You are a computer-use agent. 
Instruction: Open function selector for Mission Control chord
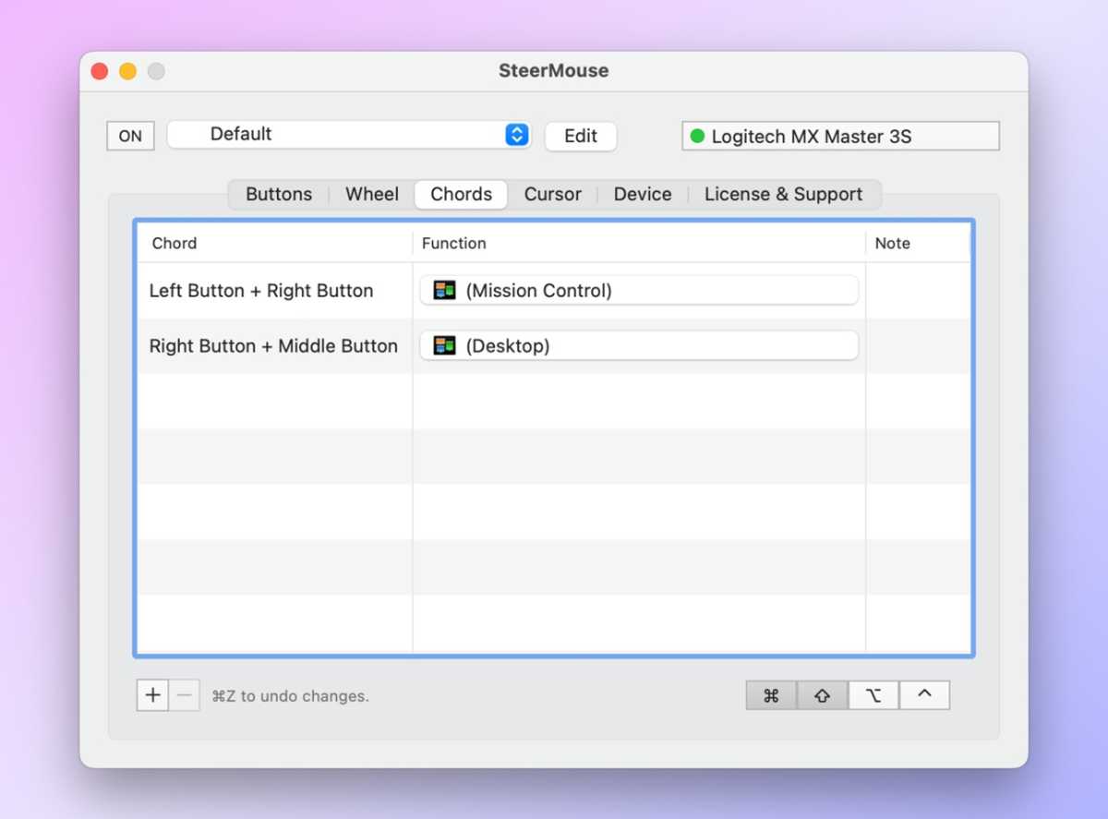(x=640, y=289)
